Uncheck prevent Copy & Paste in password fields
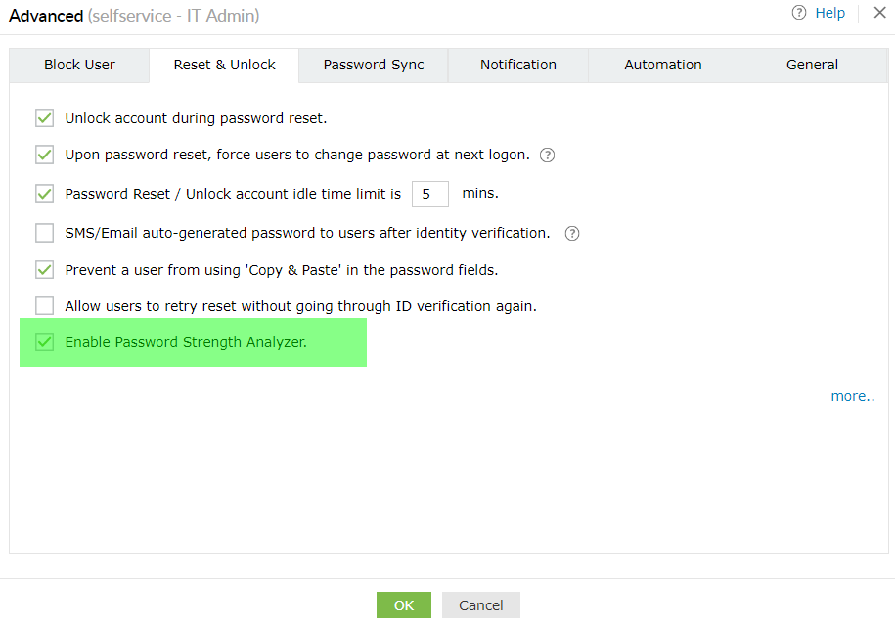Image resolution: width=895 pixels, height=626 pixels. (x=45, y=269)
